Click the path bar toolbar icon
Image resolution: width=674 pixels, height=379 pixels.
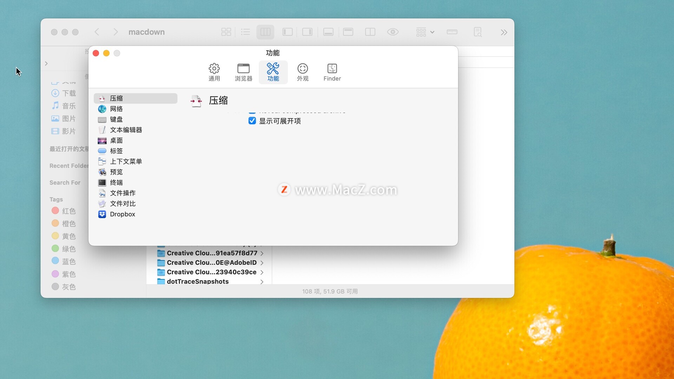tap(452, 32)
